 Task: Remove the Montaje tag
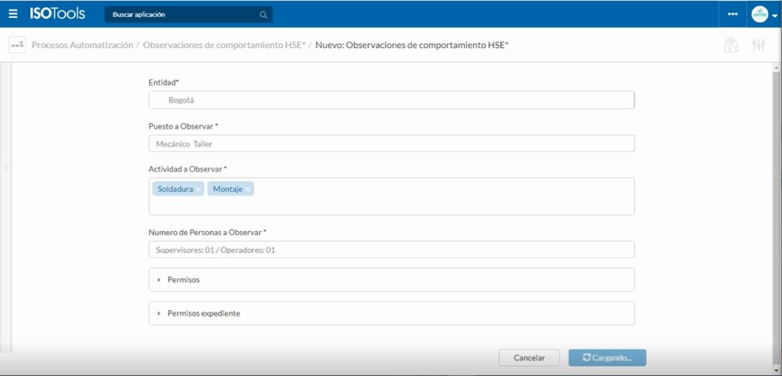point(248,189)
